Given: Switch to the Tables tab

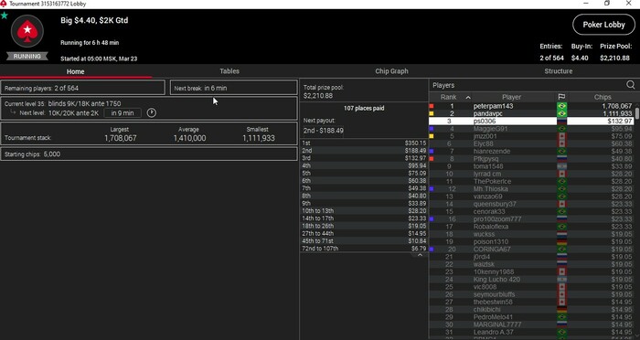Looking at the screenshot, I should (x=229, y=71).
